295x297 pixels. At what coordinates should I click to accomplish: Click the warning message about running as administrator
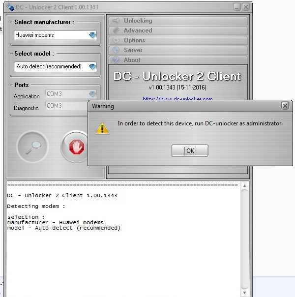pyautogui.click(x=200, y=123)
